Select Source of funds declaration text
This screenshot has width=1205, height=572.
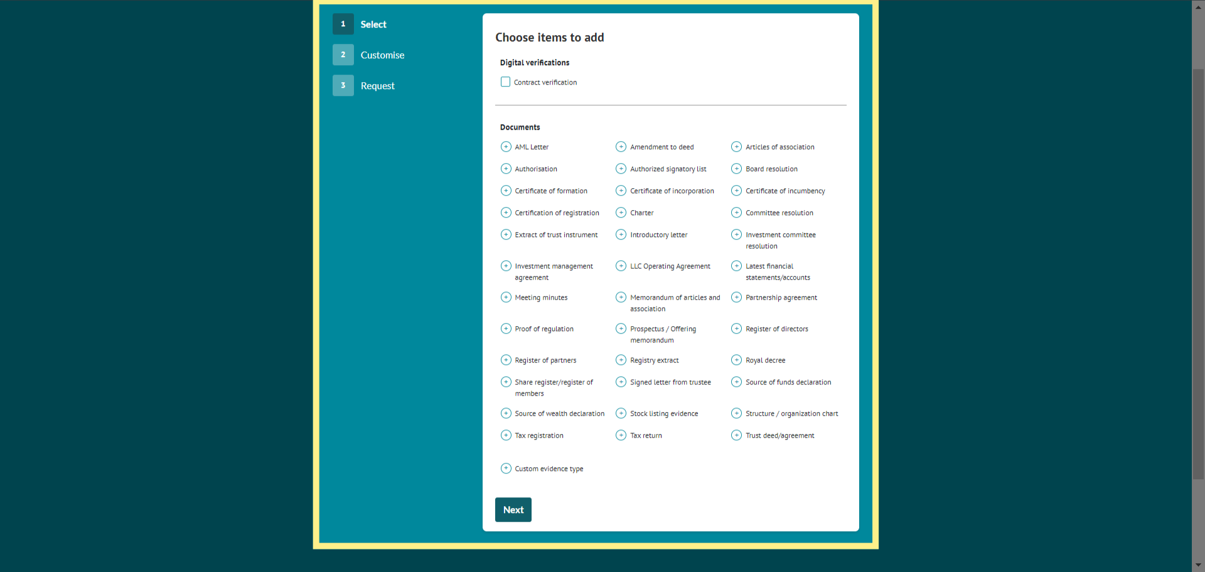(788, 383)
